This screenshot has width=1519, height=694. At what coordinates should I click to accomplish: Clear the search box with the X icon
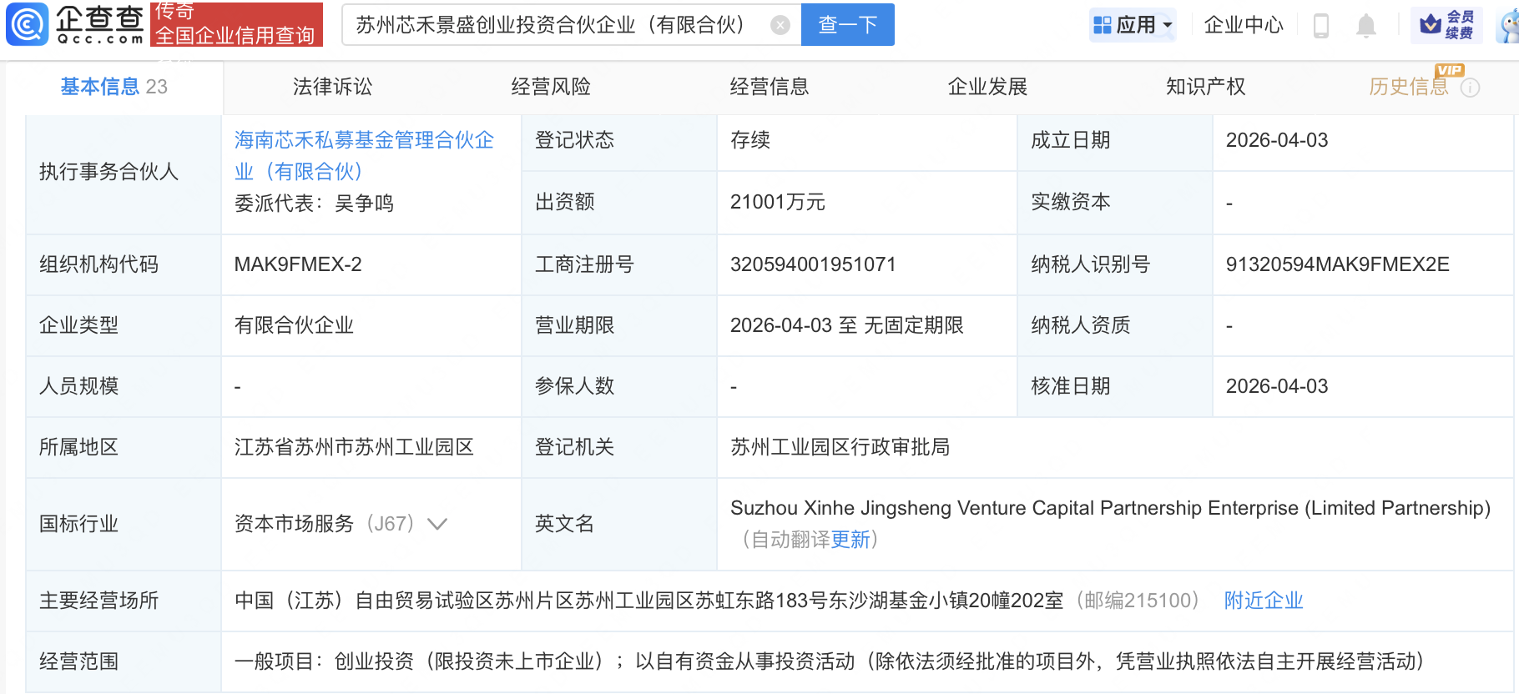780,25
